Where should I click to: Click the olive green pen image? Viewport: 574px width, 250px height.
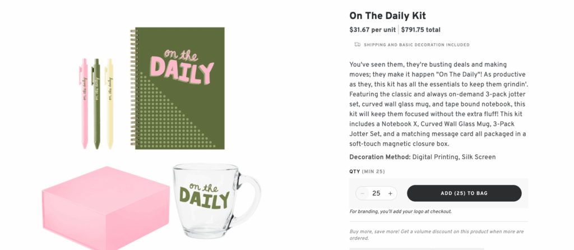(96, 103)
